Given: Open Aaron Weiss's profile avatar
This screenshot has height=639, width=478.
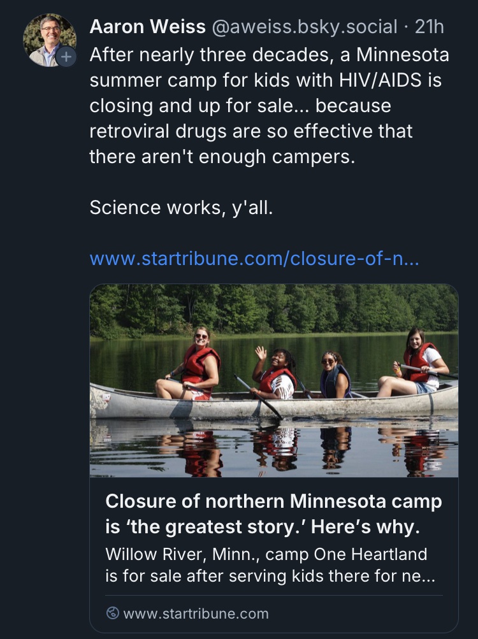Looking at the screenshot, I should pos(47,38).
